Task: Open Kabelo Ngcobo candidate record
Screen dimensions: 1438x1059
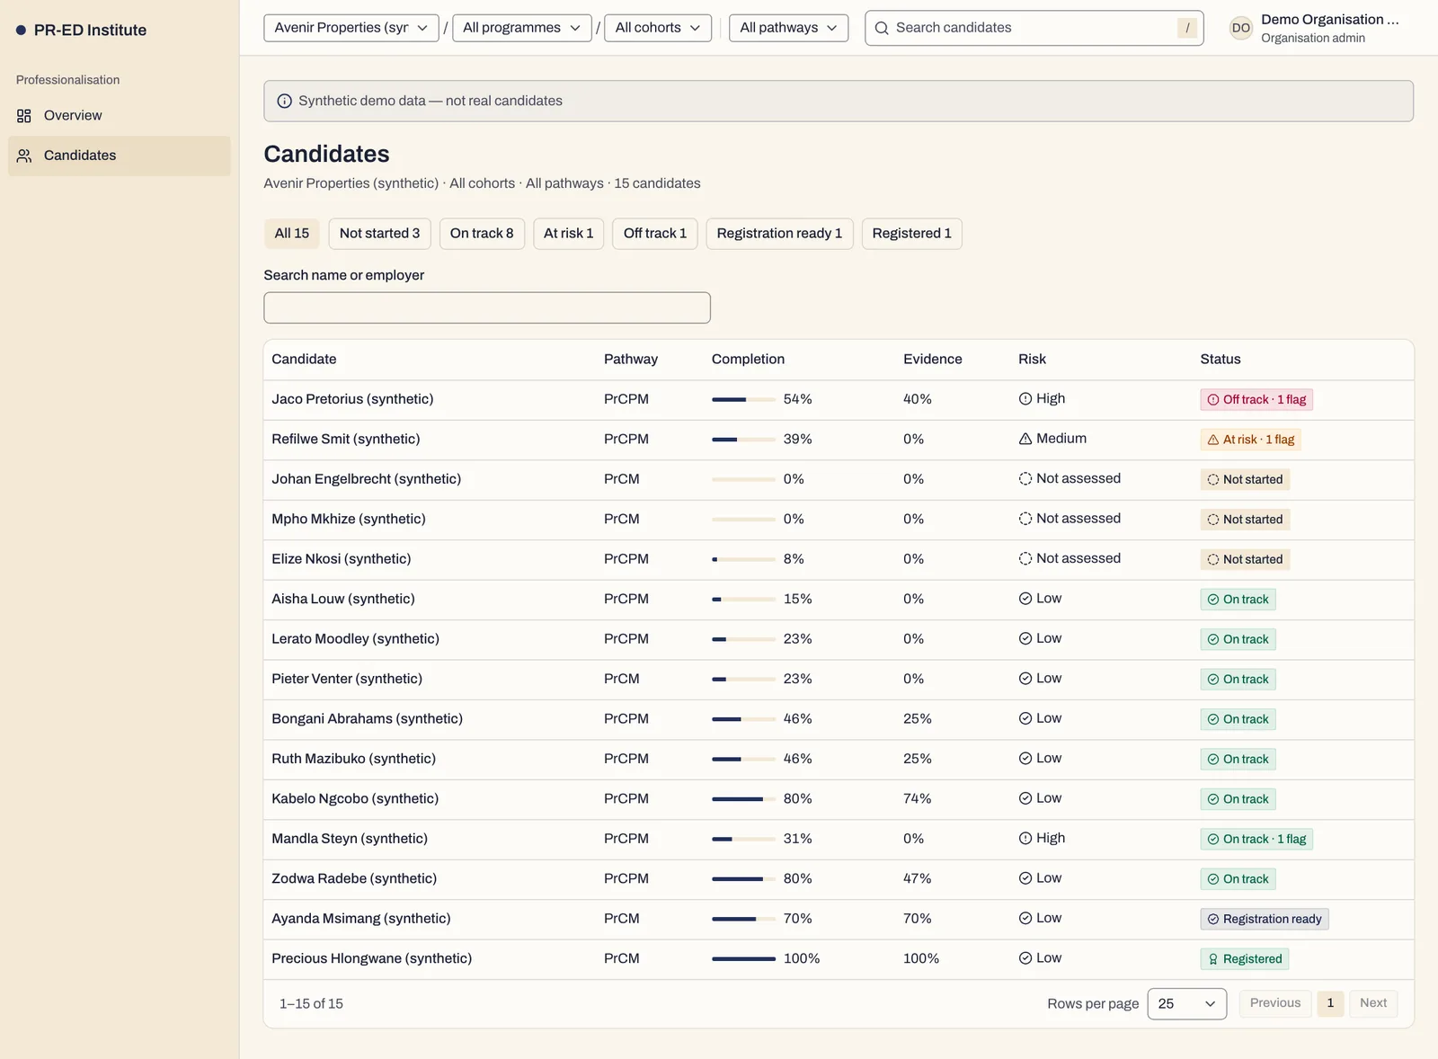Action: tap(355, 799)
